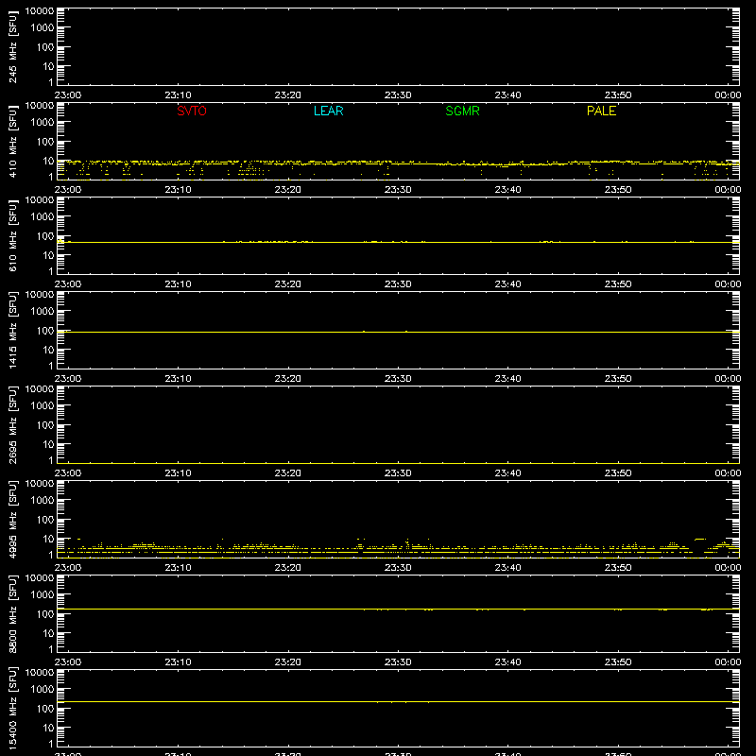The height and width of the screenshot is (756, 756).
Task: Click the 100 tick label on 15400 MHz axis
Action: point(45,709)
